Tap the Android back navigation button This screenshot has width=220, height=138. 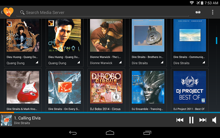[x=73, y=133]
